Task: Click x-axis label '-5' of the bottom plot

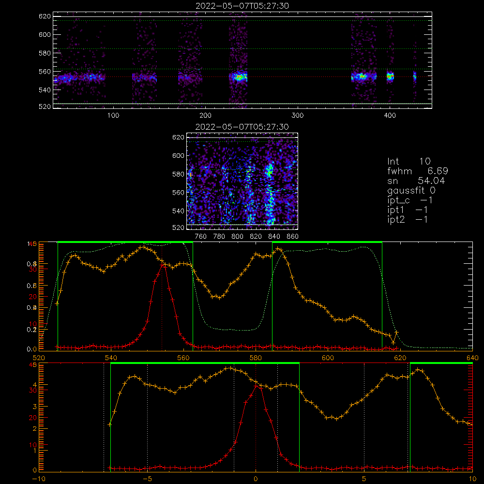Action: pos(147,479)
